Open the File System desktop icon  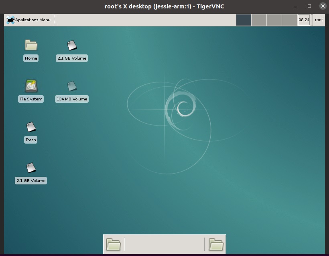[30, 86]
